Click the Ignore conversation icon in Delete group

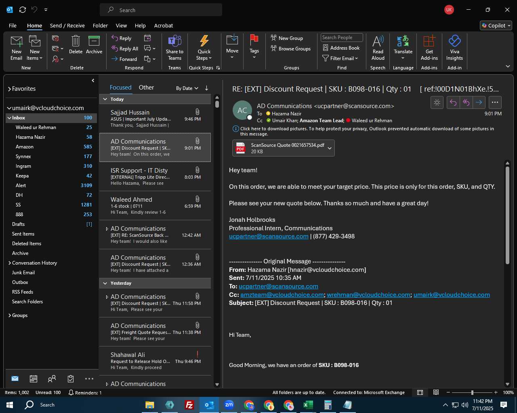point(56,38)
